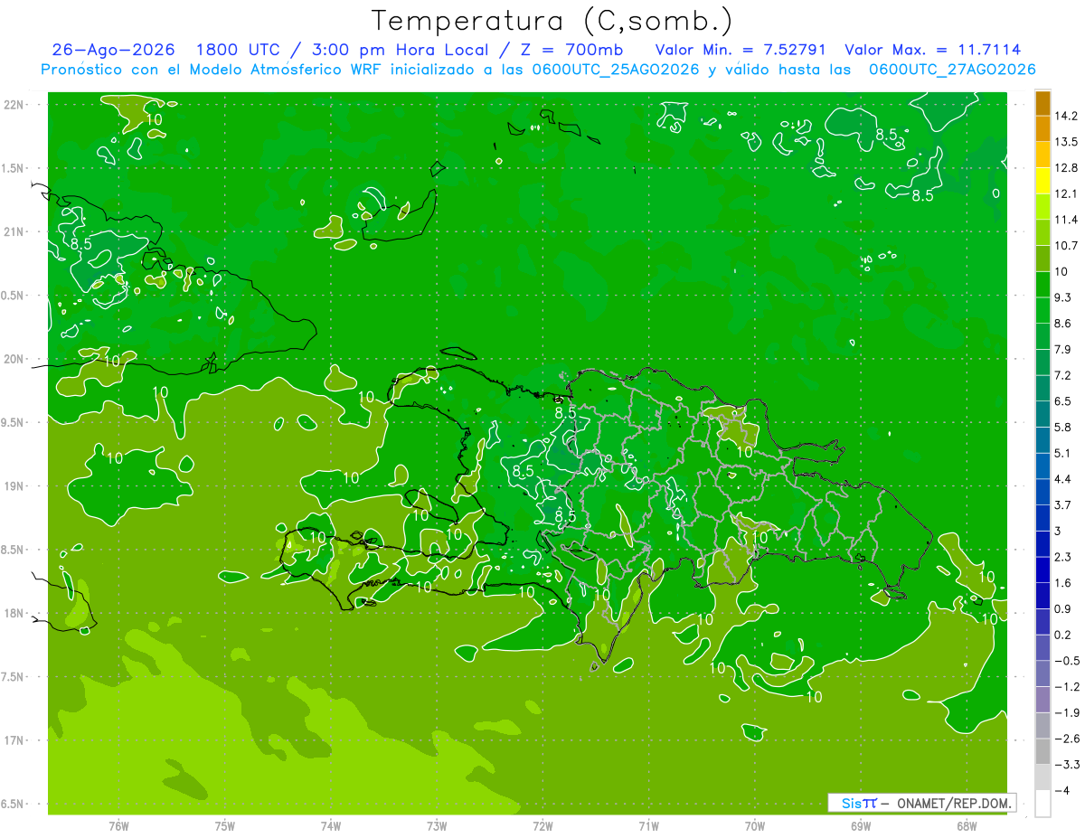Screen dimensions: 1085x838
Task: Click the '74W' longitude axis label
Action: (x=331, y=825)
